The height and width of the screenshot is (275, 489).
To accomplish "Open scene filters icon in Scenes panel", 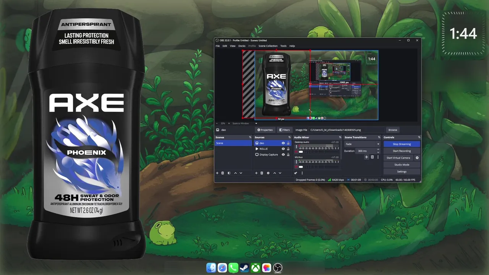I will [229, 173].
